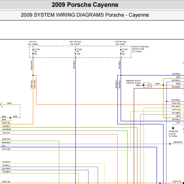
Task: Select the YEL/VIO wire label
Action: click(6, 133)
